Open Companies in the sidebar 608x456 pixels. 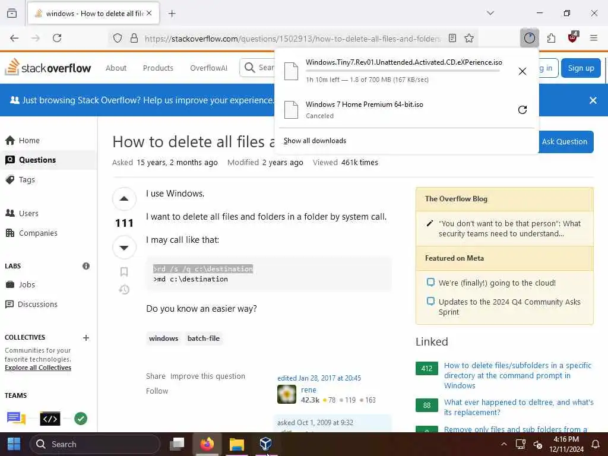[38, 233]
